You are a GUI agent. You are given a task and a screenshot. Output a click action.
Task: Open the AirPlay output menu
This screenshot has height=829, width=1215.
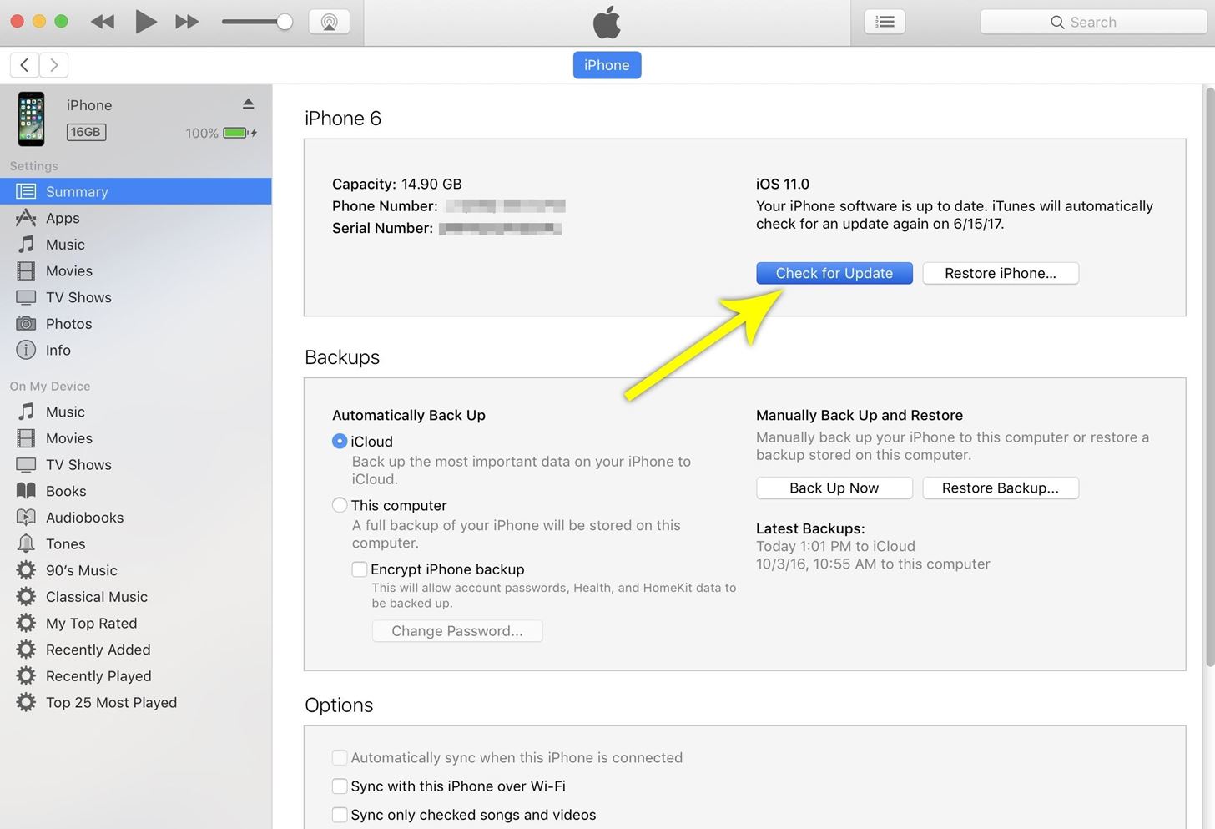pos(329,22)
